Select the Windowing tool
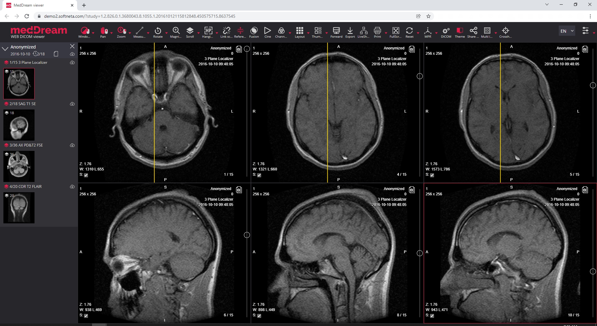 tap(84, 30)
